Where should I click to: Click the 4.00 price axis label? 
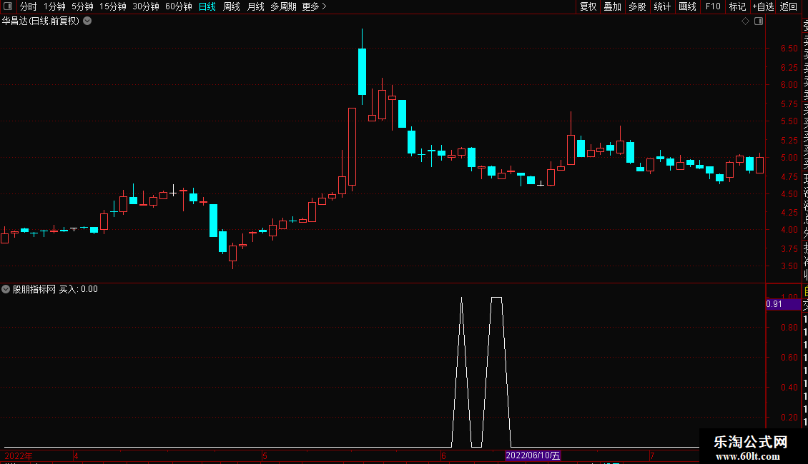(789, 230)
